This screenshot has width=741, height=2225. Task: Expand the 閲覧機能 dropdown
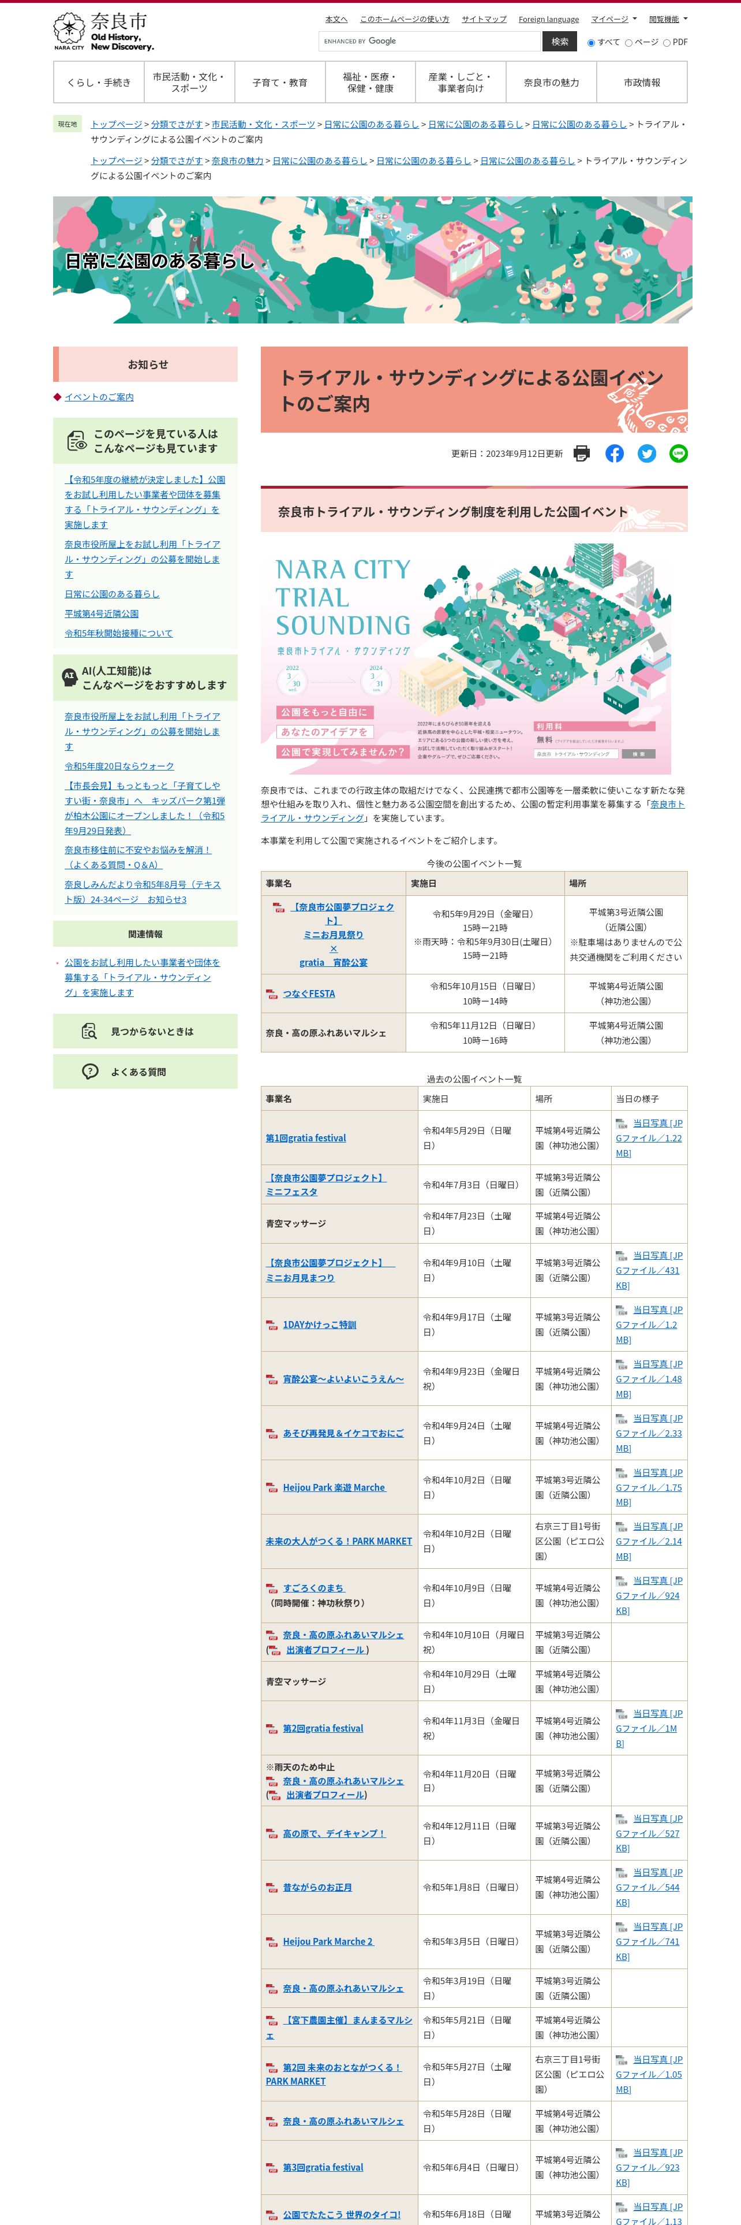668,19
